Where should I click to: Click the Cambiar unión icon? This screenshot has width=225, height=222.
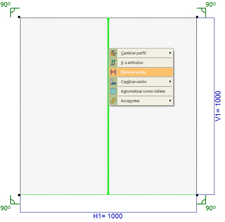point(113,82)
